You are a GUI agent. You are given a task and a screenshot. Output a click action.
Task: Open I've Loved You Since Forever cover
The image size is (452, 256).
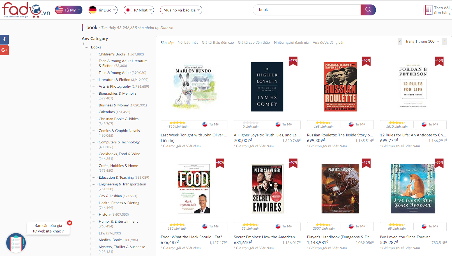(x=413, y=189)
